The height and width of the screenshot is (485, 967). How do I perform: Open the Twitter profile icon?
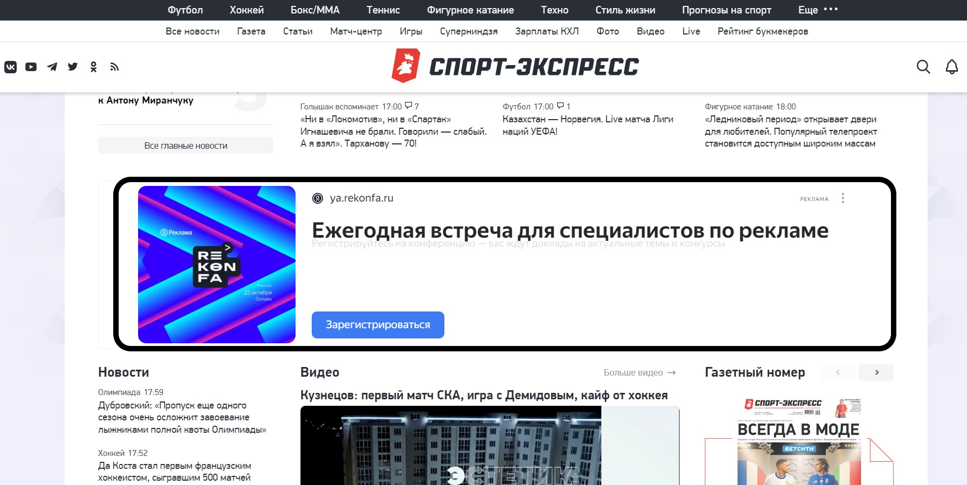coord(73,67)
